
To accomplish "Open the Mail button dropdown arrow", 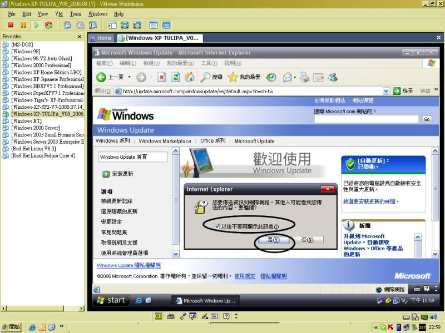I will click(295, 77).
